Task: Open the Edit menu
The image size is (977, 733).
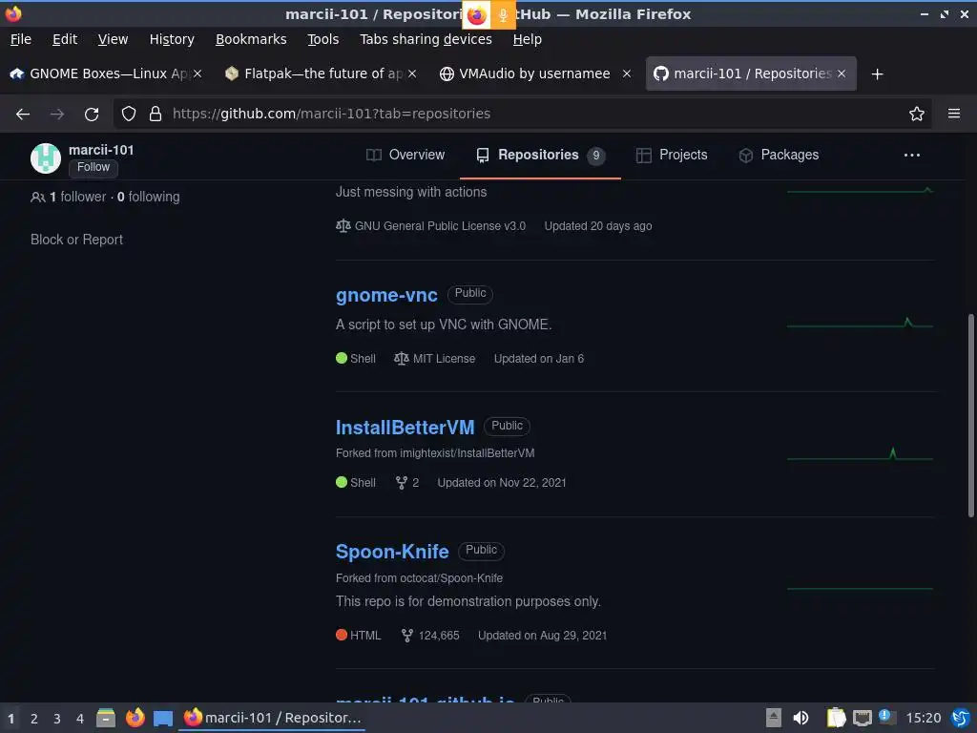Action: tap(65, 39)
